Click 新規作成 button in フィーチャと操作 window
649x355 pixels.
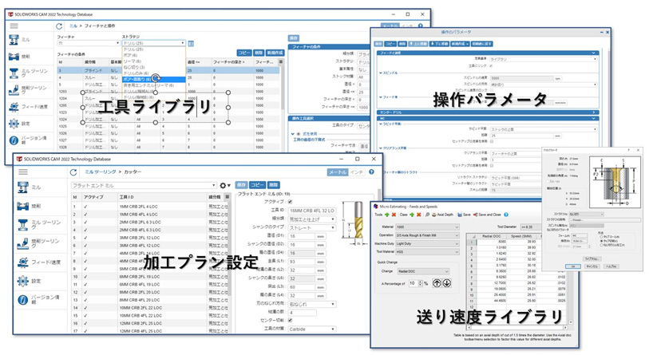pos(275,53)
